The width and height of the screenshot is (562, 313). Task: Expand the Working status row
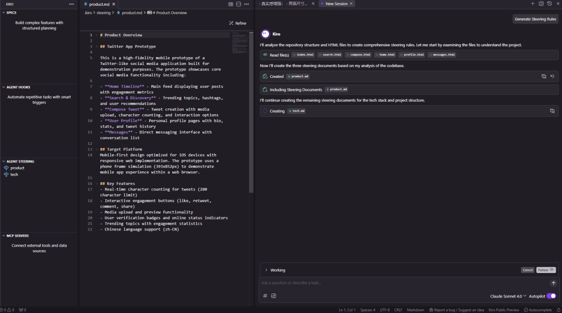tap(266, 270)
